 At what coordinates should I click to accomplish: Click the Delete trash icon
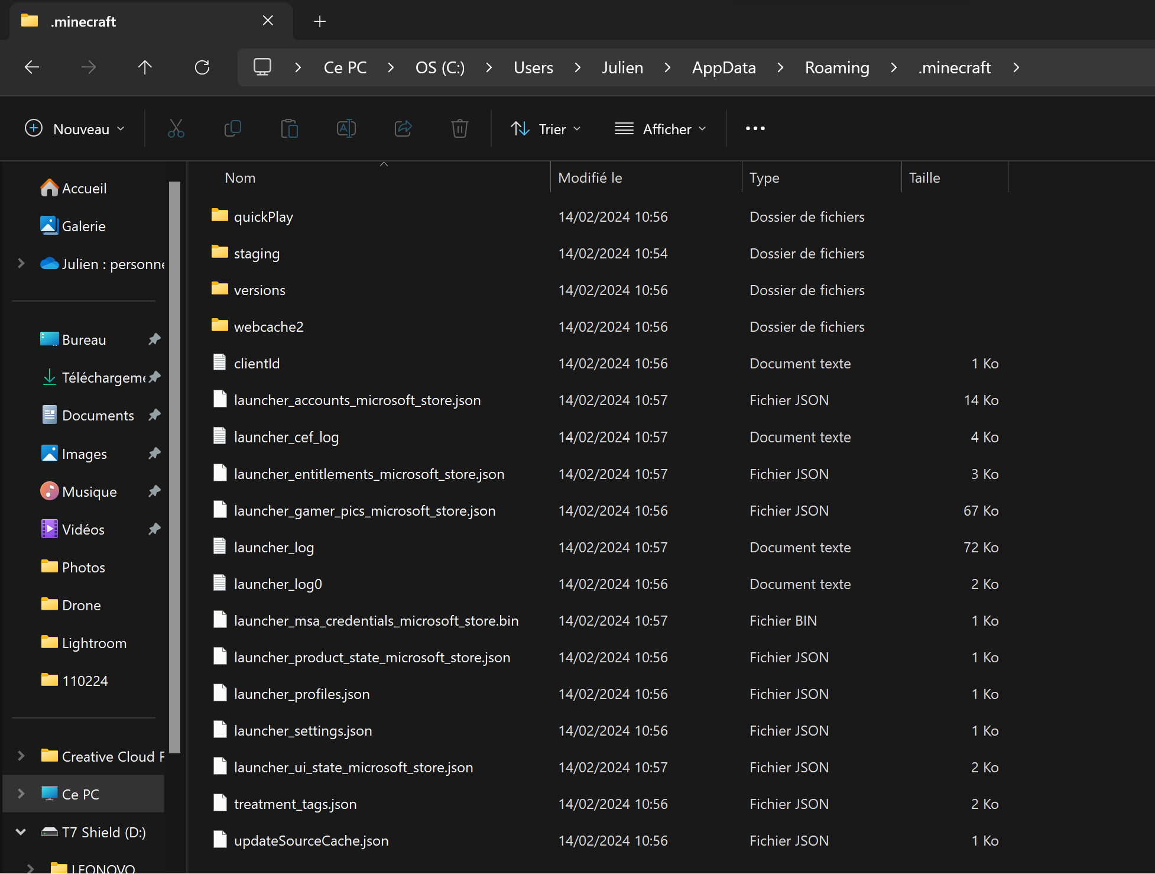459,128
